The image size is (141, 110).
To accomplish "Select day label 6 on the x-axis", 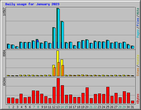I will pyautogui.click(x=30, y=107).
